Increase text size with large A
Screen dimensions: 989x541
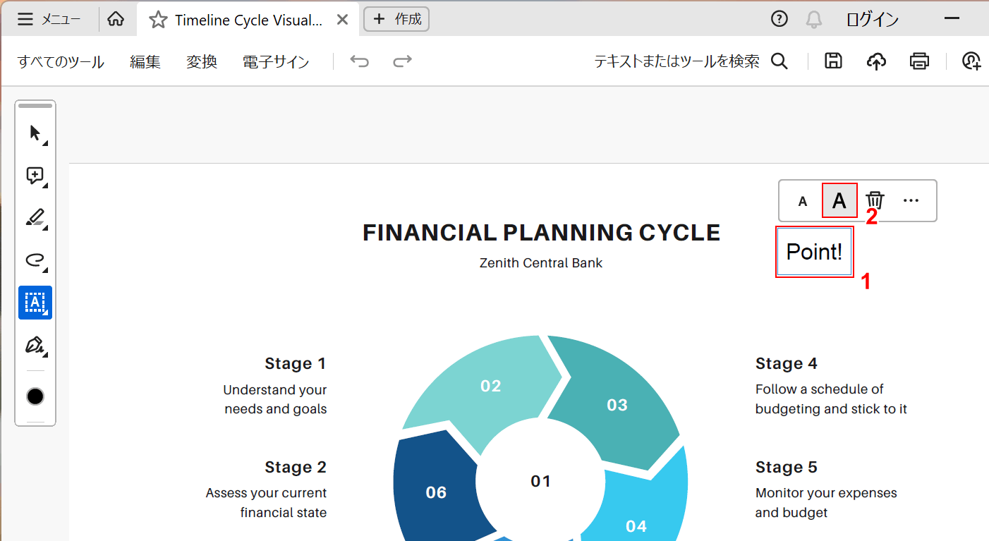[839, 201]
